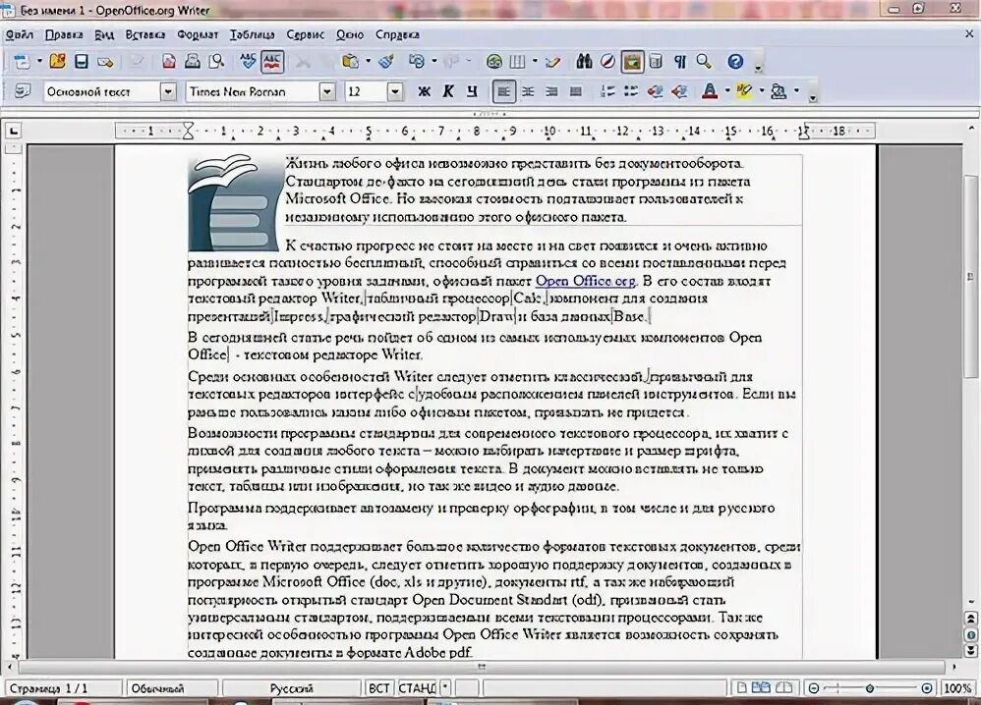Viewport: 981px width, 705px height.
Task: Click the Document as E-mail icon
Action: [105, 62]
